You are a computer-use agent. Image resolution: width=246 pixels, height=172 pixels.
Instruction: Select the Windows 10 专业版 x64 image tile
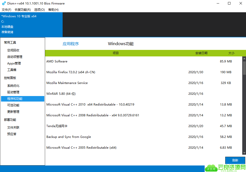31,25
